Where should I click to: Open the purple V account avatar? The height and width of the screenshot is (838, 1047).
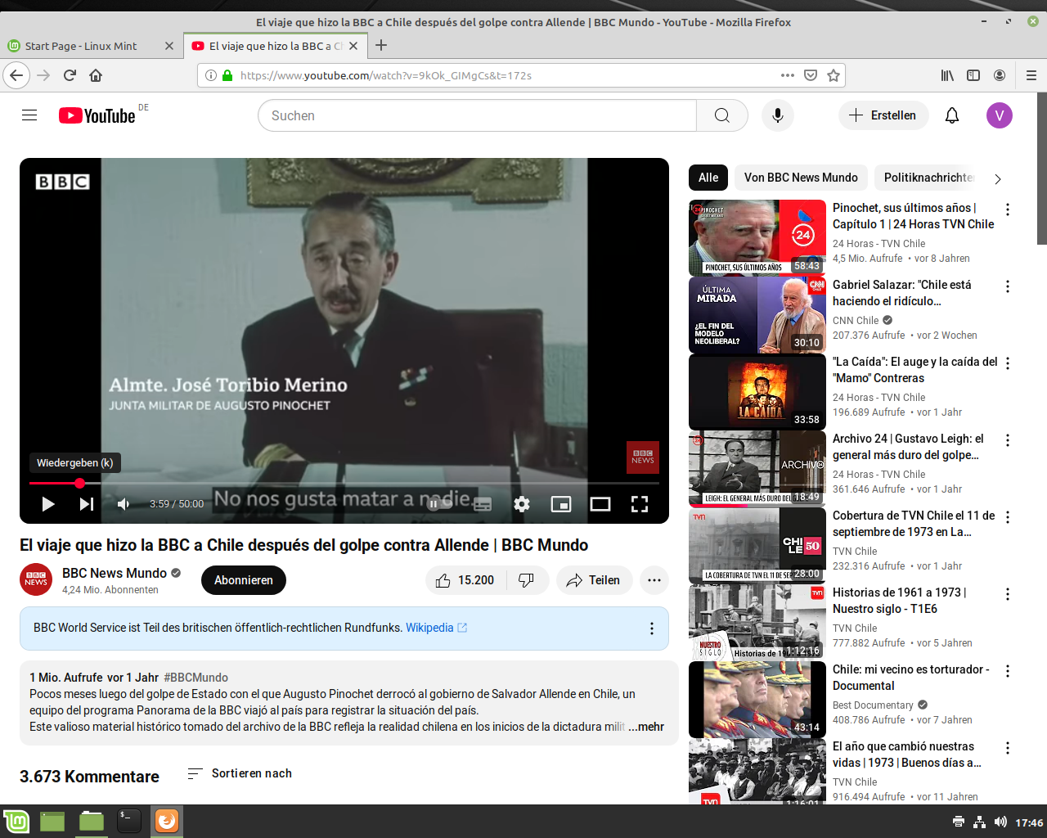pyautogui.click(x=1000, y=115)
